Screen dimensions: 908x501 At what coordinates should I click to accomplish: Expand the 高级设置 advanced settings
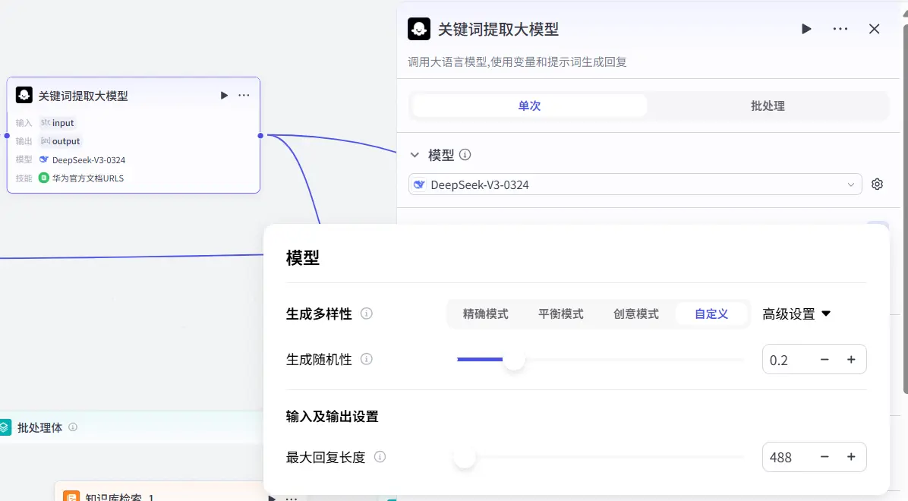click(x=796, y=314)
